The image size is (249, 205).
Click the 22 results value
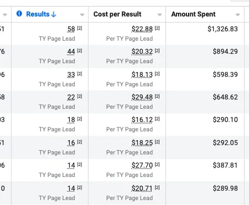coord(71,97)
